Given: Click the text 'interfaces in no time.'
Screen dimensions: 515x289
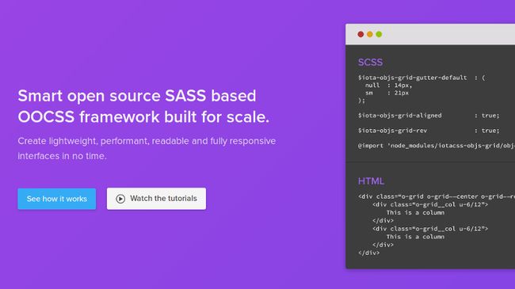Looking at the screenshot, I should pos(62,156).
